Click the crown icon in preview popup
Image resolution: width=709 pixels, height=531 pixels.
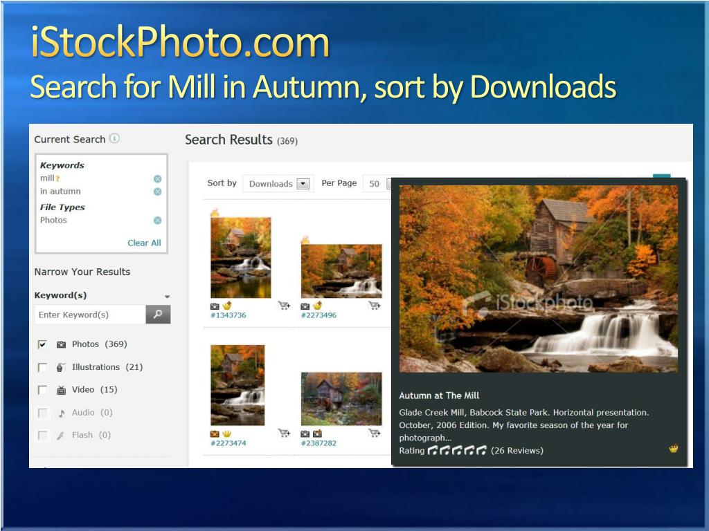click(673, 449)
